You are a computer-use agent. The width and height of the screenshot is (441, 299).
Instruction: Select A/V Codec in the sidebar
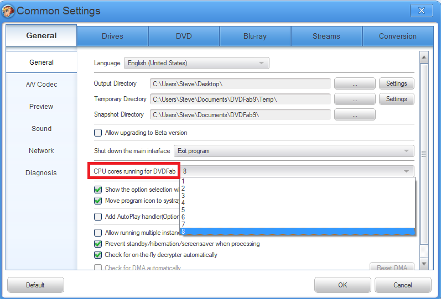coord(41,85)
